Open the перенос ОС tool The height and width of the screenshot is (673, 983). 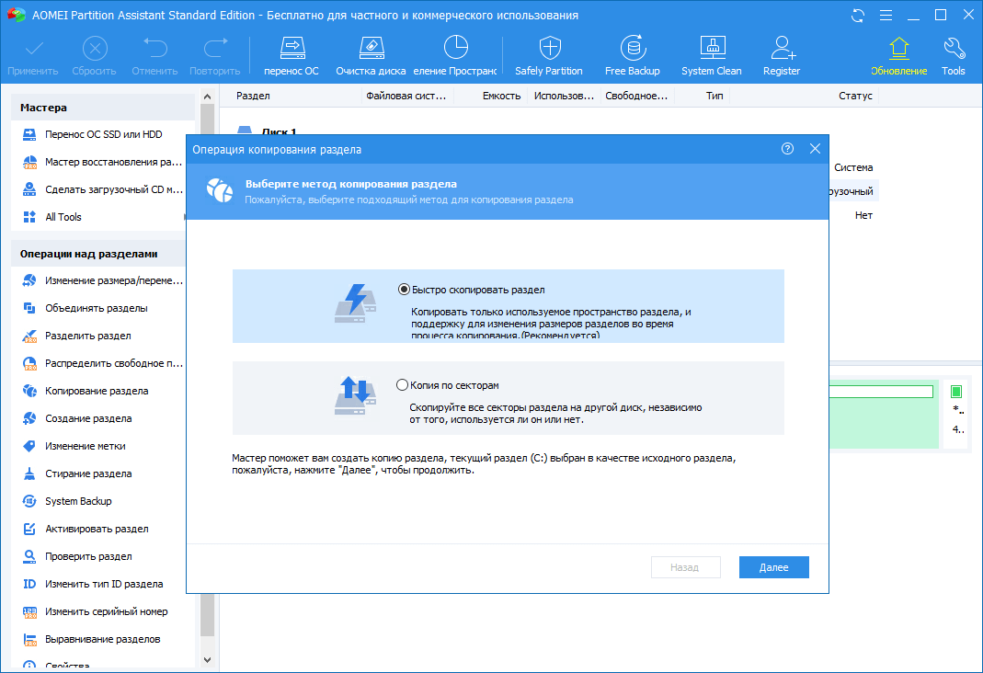coord(291,56)
